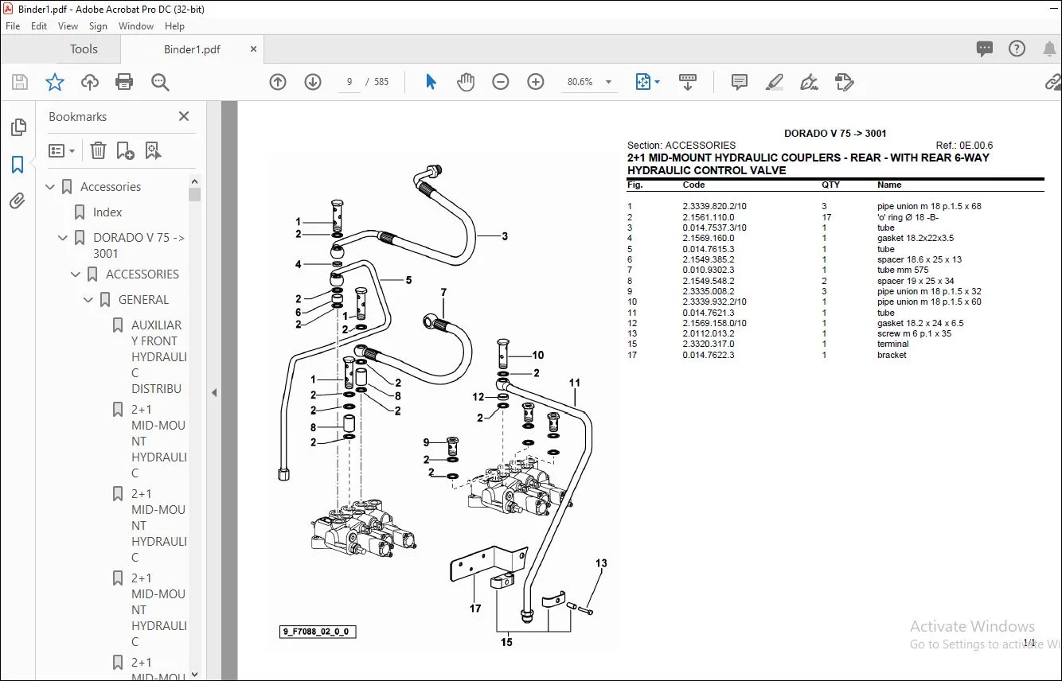This screenshot has height=681, width=1062.
Task: Delete selected bookmark trash icon
Action: (x=98, y=150)
